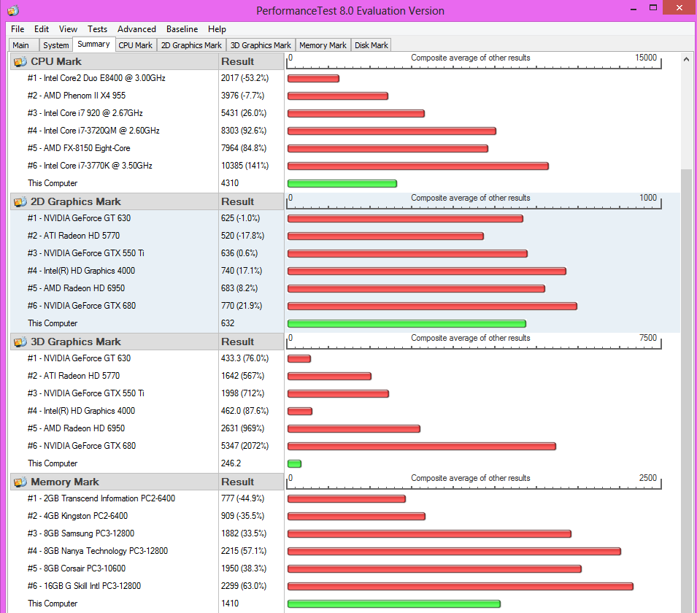Click the 3D Graphics Mark section header
The width and height of the screenshot is (697, 613).
coord(115,342)
